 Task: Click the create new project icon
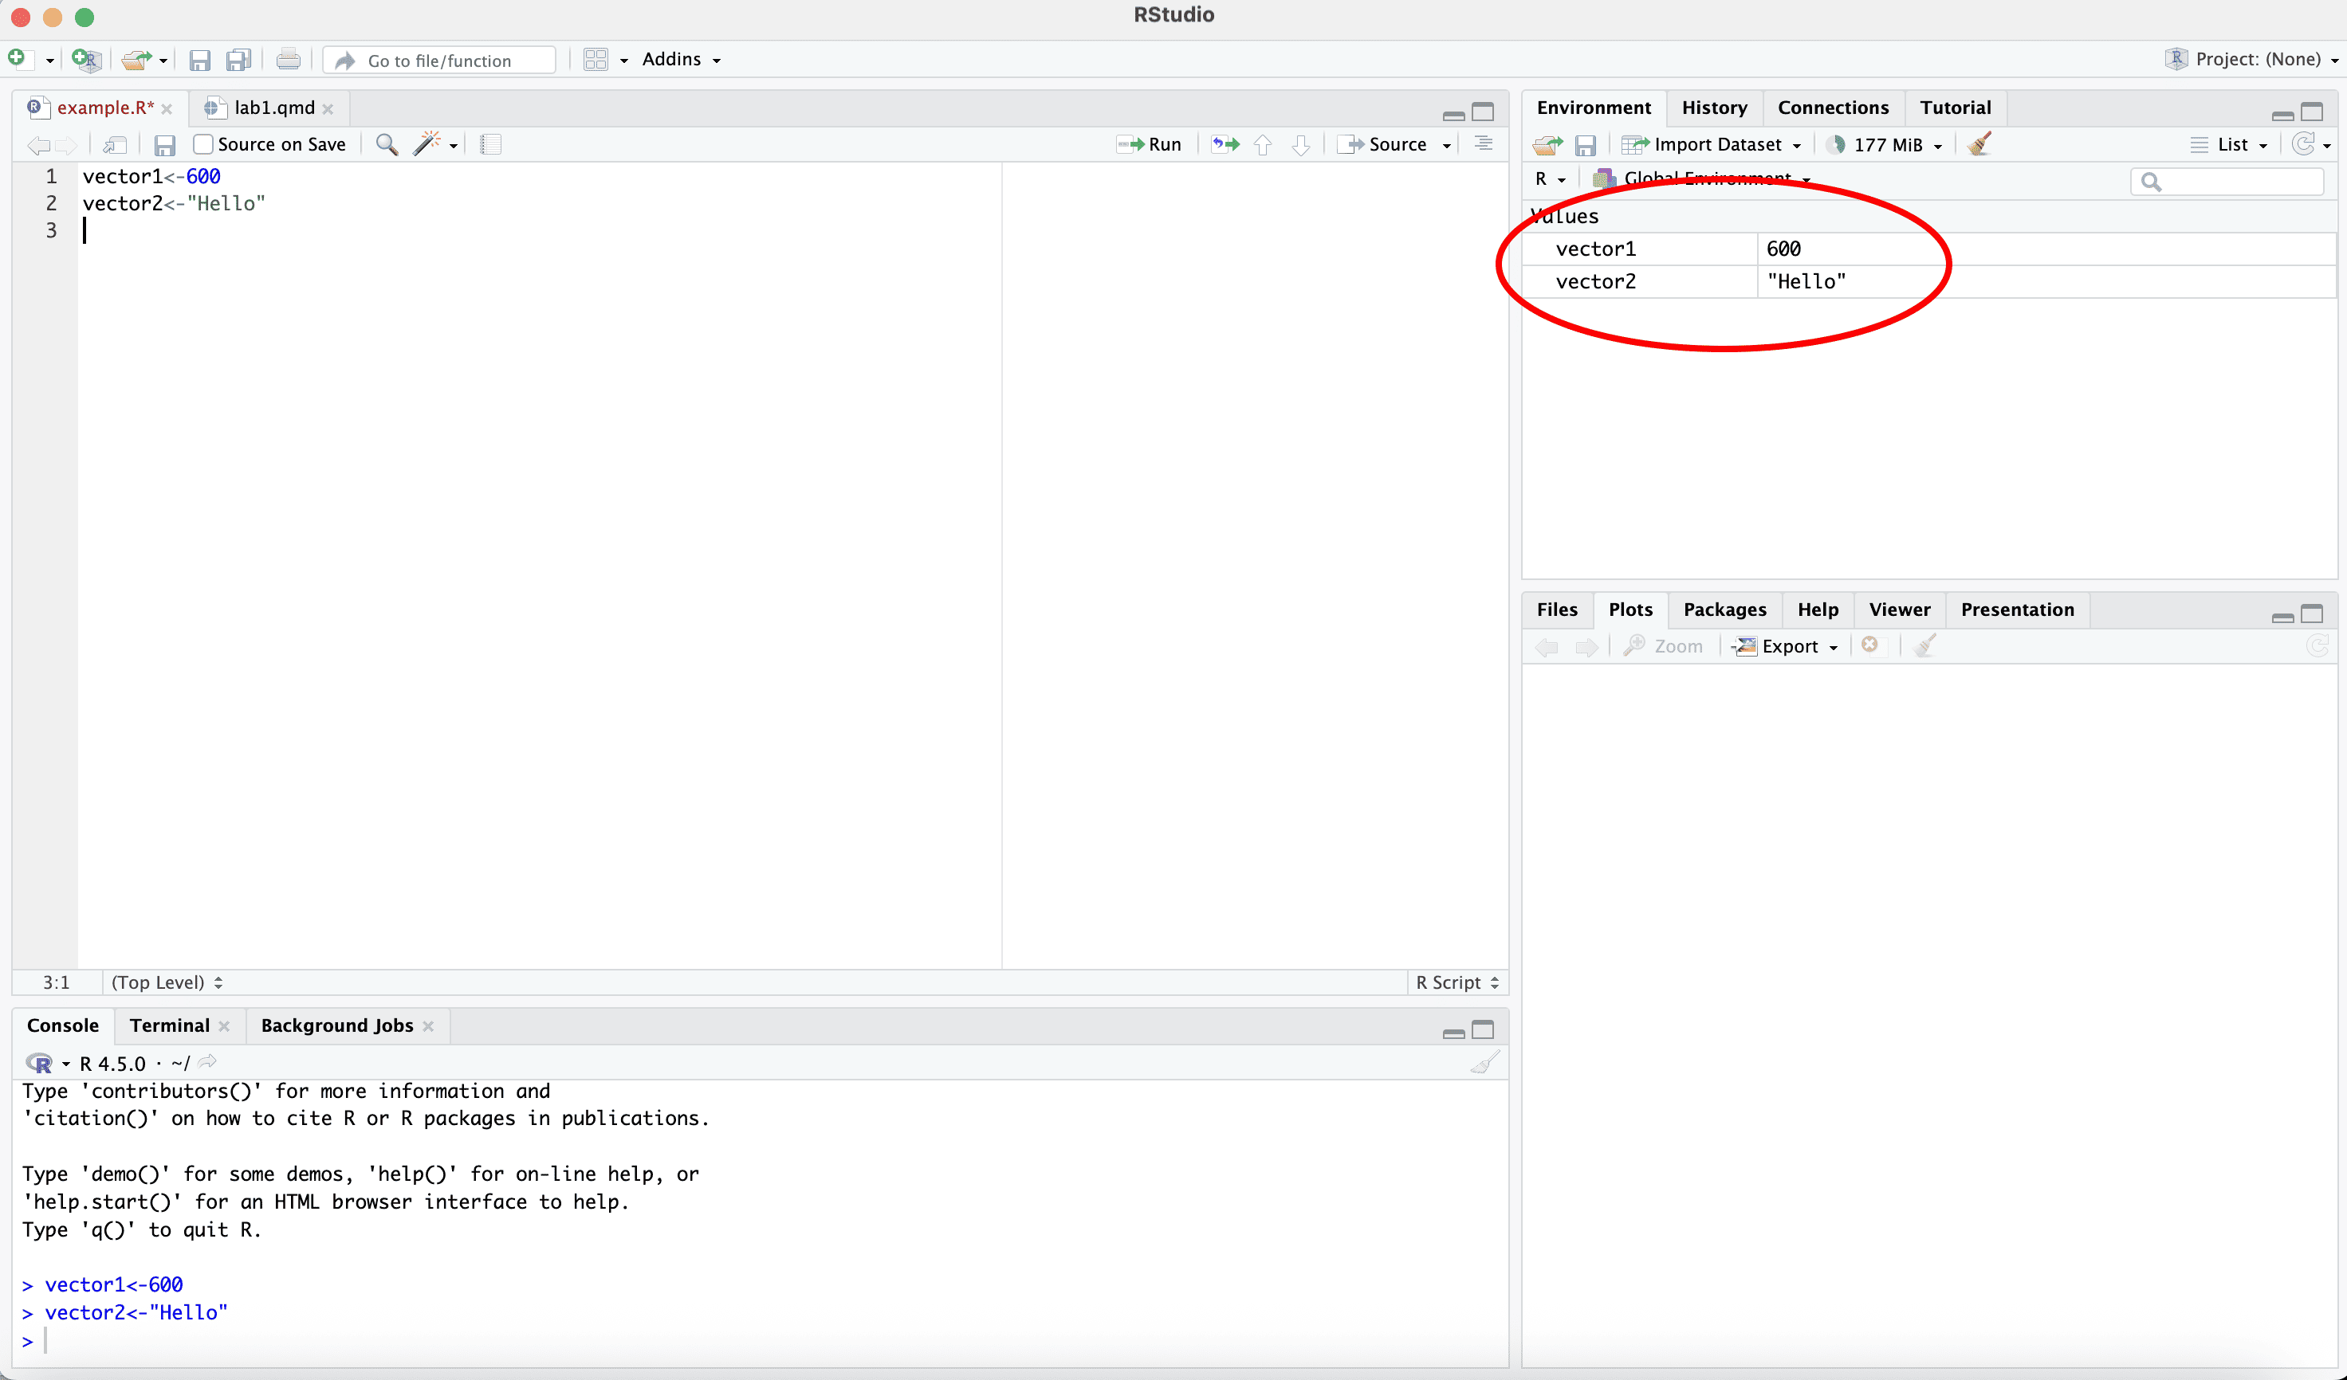pos(85,60)
